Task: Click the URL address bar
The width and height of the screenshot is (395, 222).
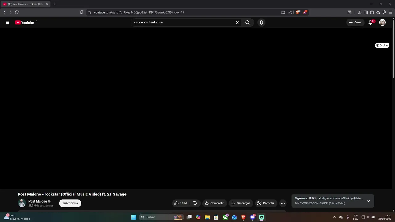Action: (x=185, y=12)
